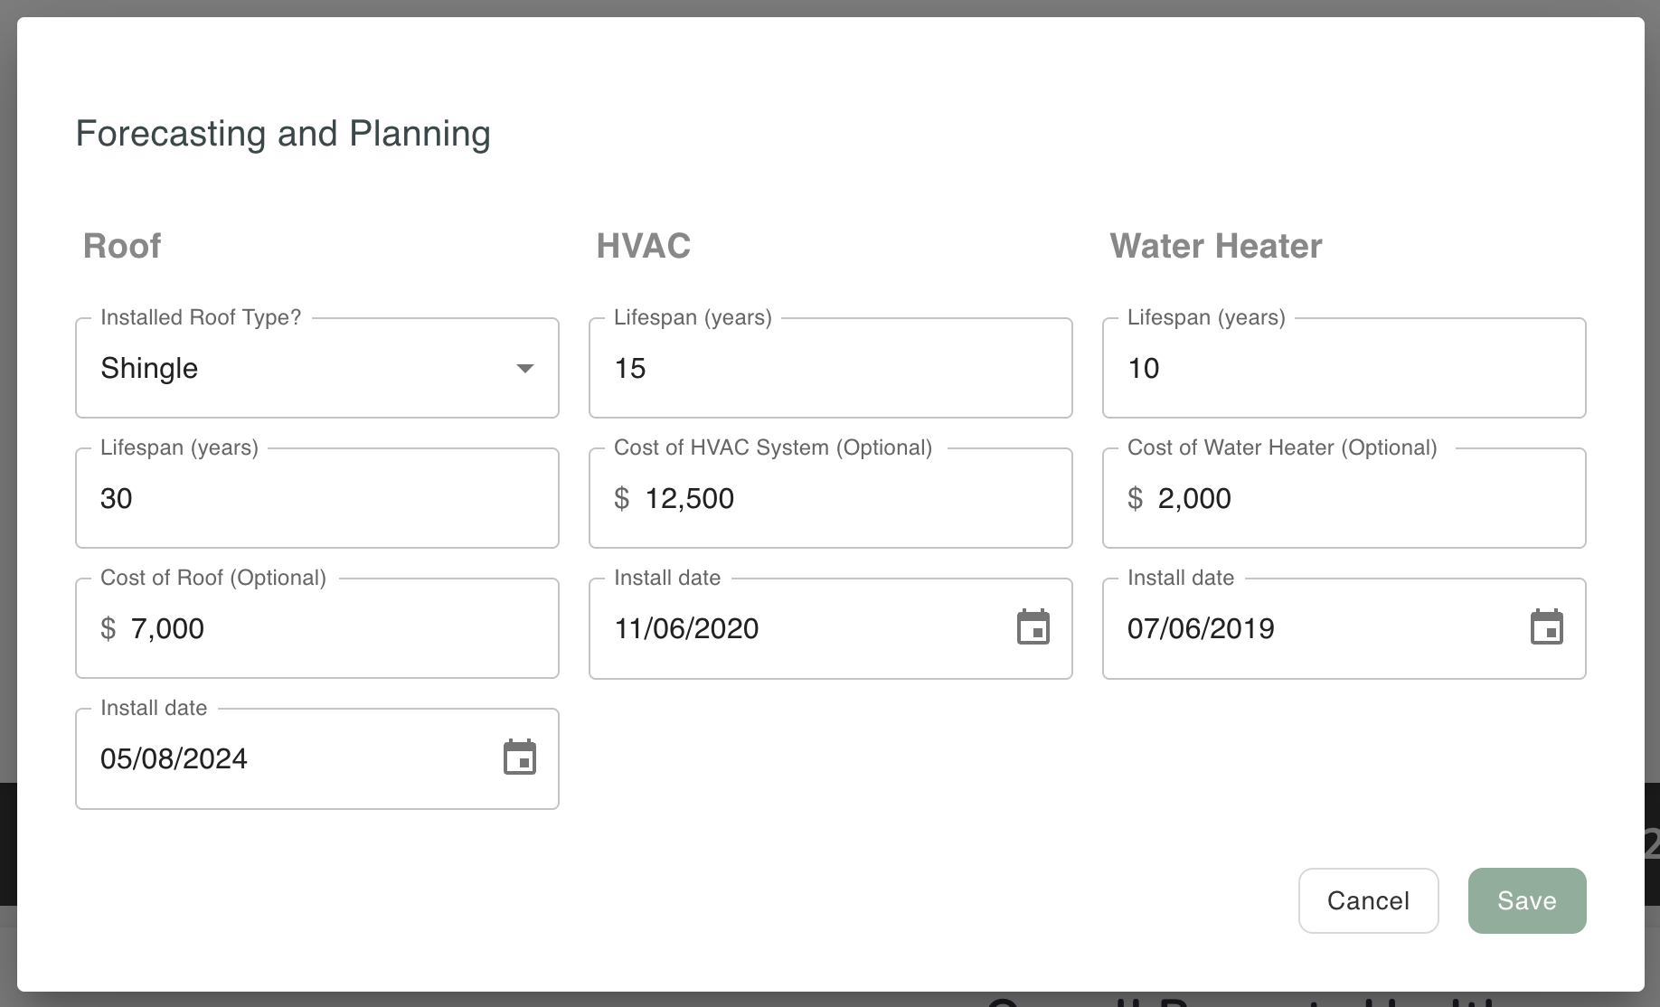Viewport: 1660px width, 1007px height.
Task: Click the HVAC install date 11/06/2020 text
Action: pos(686,628)
